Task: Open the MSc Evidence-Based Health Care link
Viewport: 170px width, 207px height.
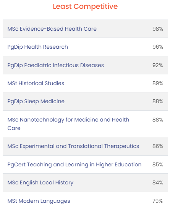Action: pos(52,29)
